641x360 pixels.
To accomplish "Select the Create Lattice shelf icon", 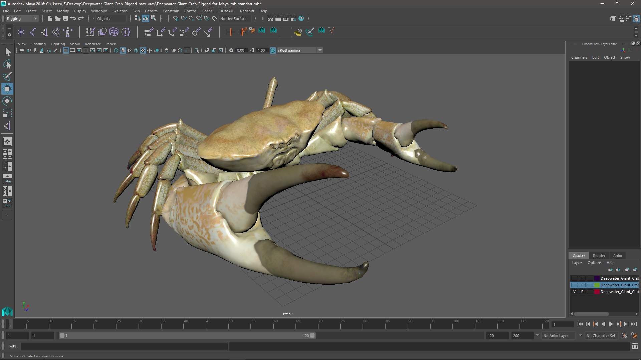I will coord(114,32).
